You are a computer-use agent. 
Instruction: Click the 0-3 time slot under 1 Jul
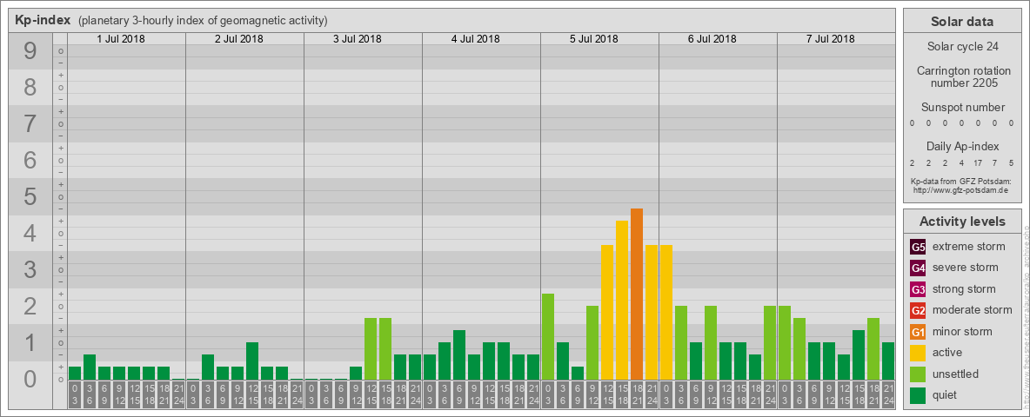coord(75,394)
